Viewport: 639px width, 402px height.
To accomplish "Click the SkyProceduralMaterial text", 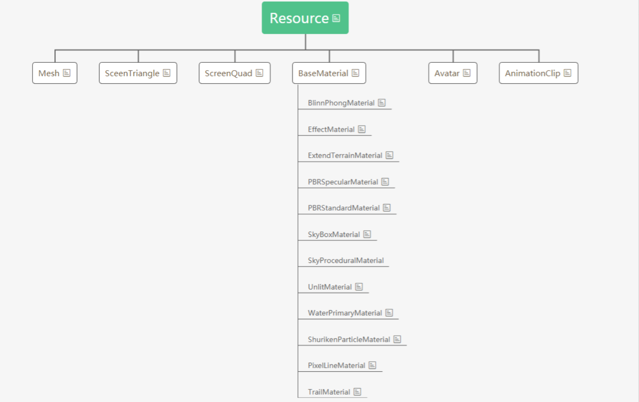I will (346, 260).
